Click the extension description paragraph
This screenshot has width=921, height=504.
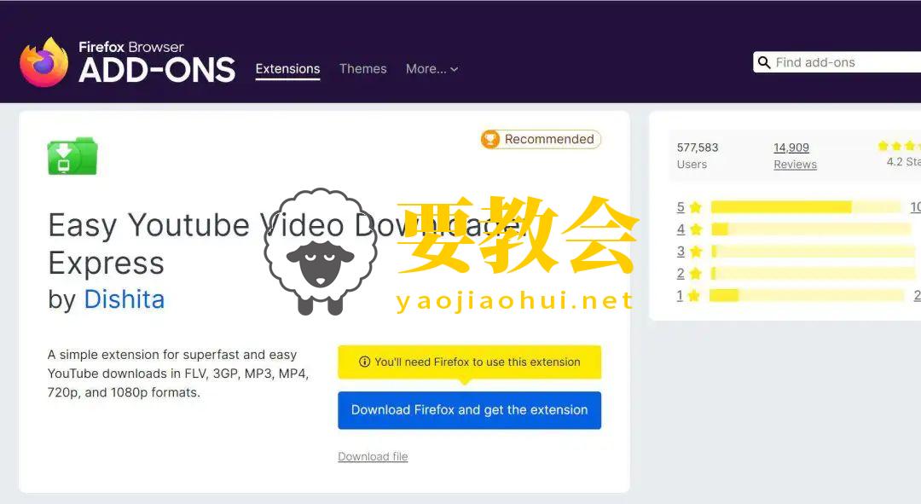click(178, 374)
